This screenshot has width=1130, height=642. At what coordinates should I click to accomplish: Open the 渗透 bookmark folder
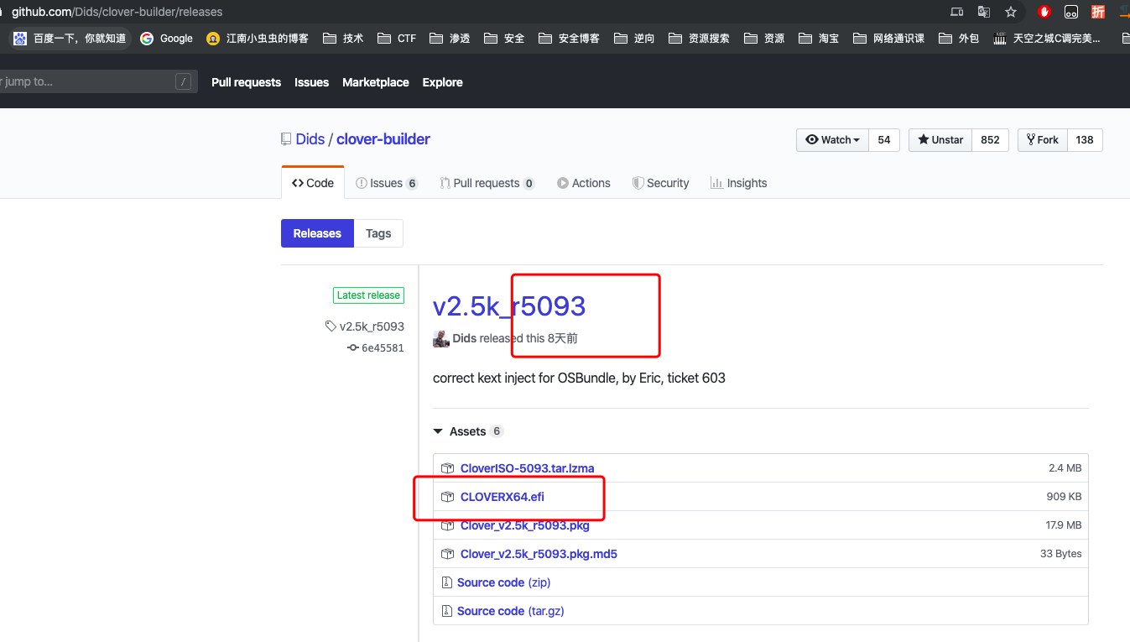(450, 38)
